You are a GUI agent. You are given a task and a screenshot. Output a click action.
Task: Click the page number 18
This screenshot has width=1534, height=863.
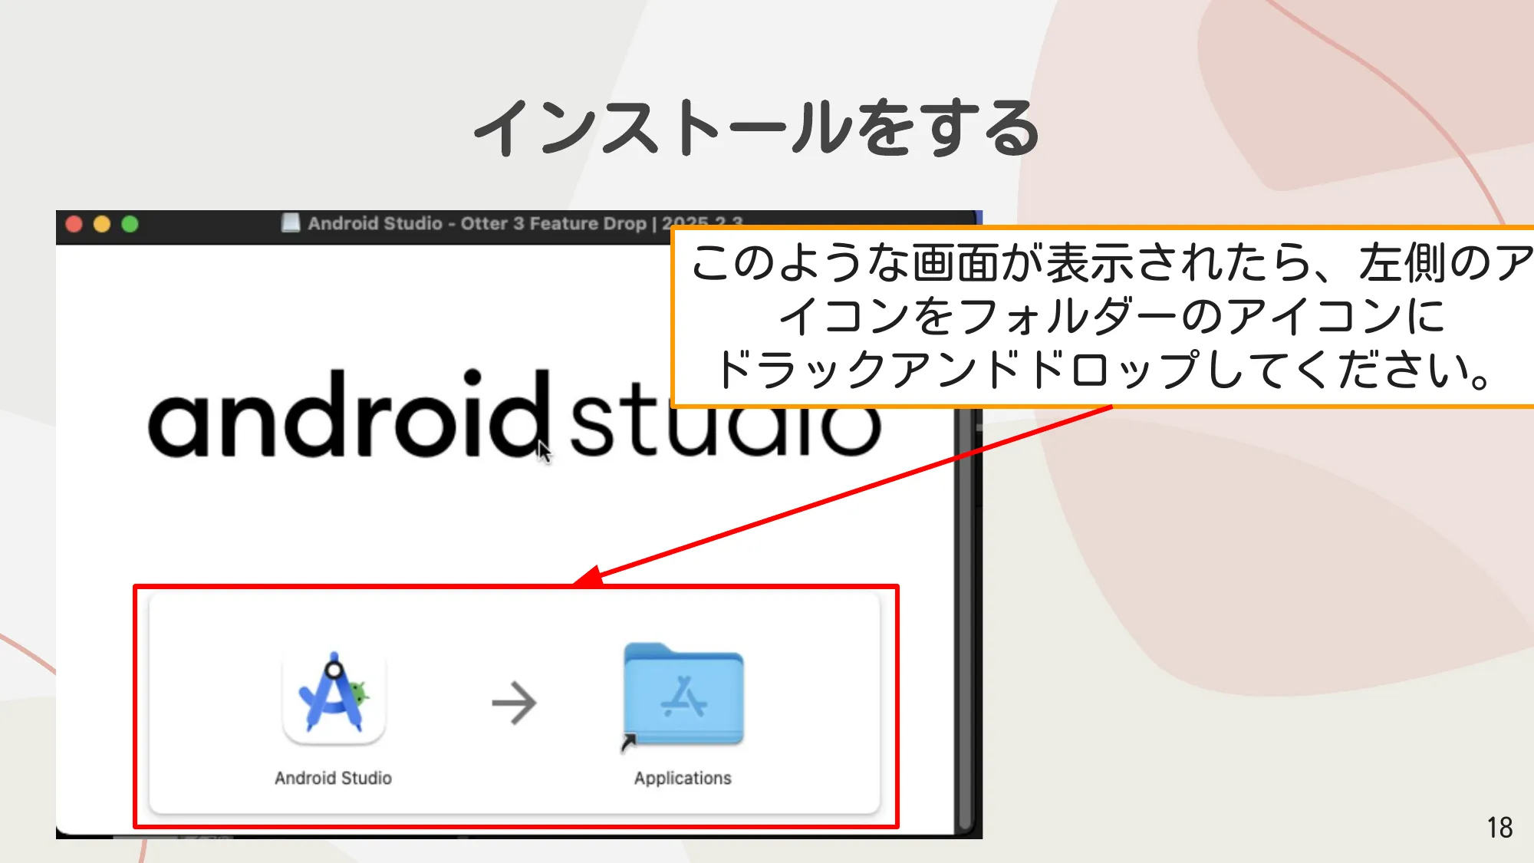[1499, 827]
